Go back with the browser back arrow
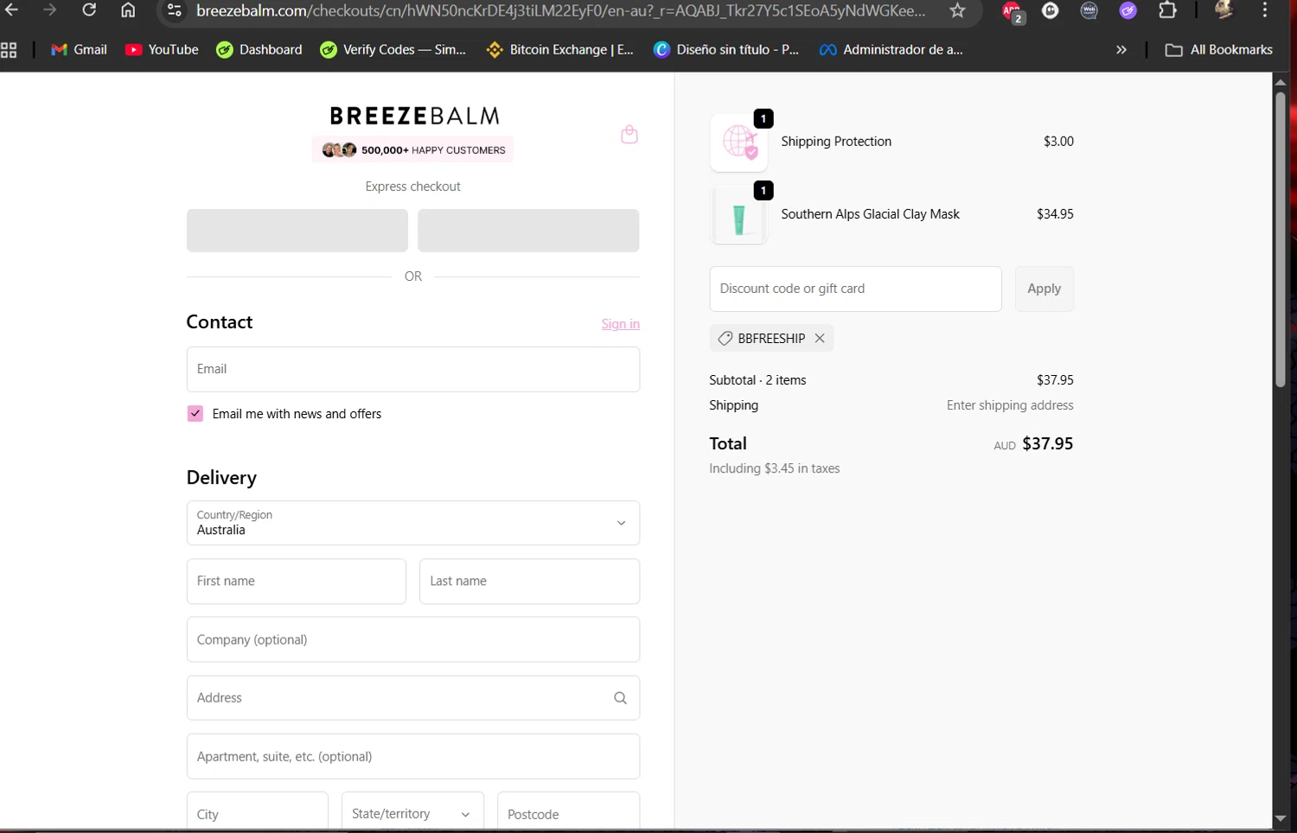Viewport: 1297px width, 833px height. 12,10
